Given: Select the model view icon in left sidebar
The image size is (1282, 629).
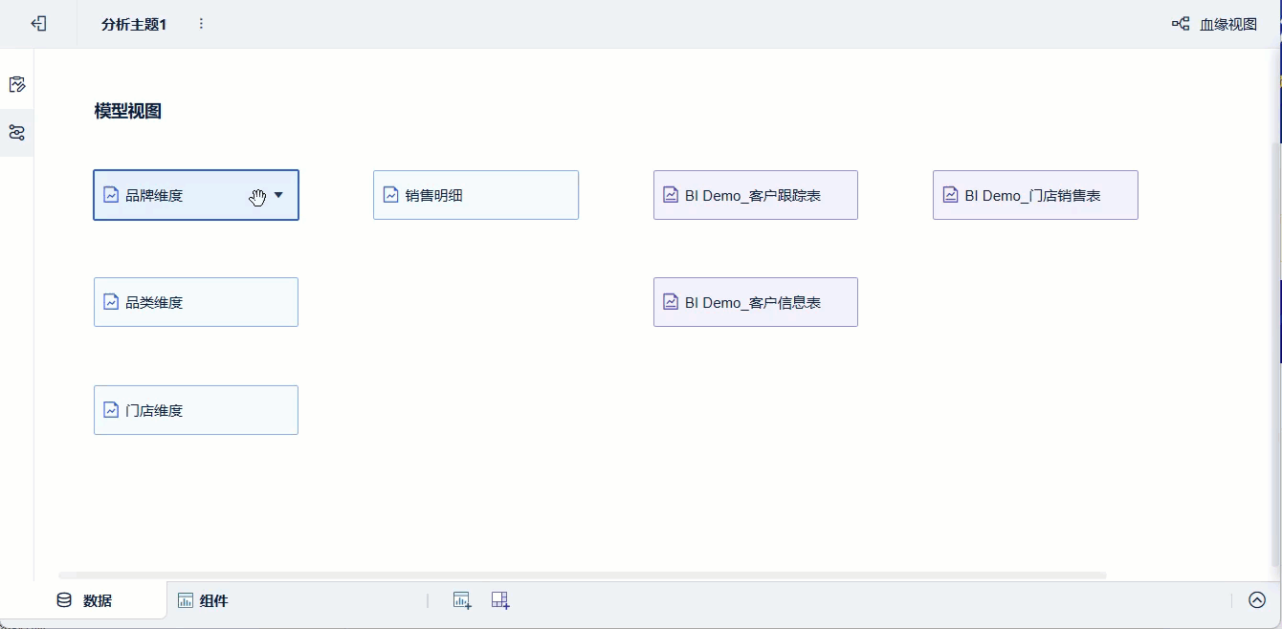Looking at the screenshot, I should (16, 132).
